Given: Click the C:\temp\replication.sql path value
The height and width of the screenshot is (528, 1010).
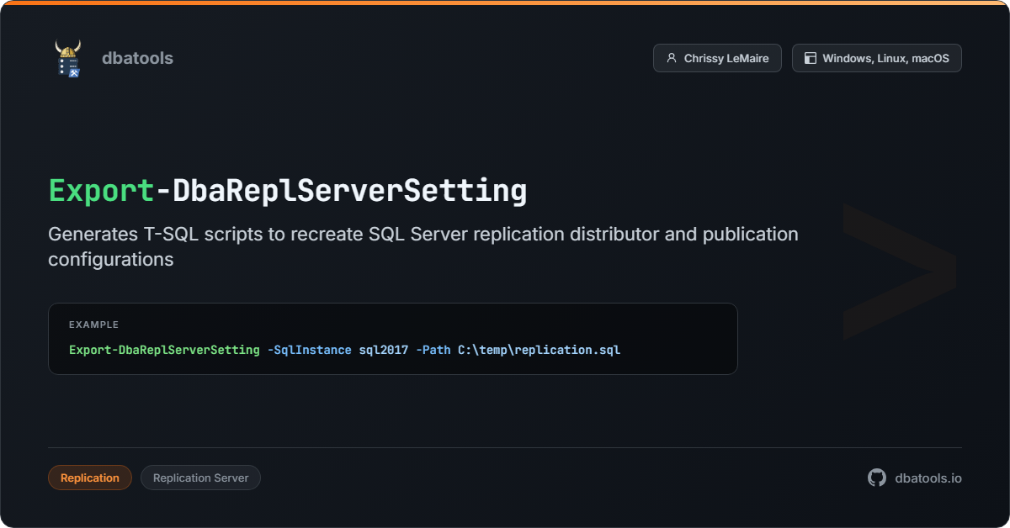Looking at the screenshot, I should (539, 349).
